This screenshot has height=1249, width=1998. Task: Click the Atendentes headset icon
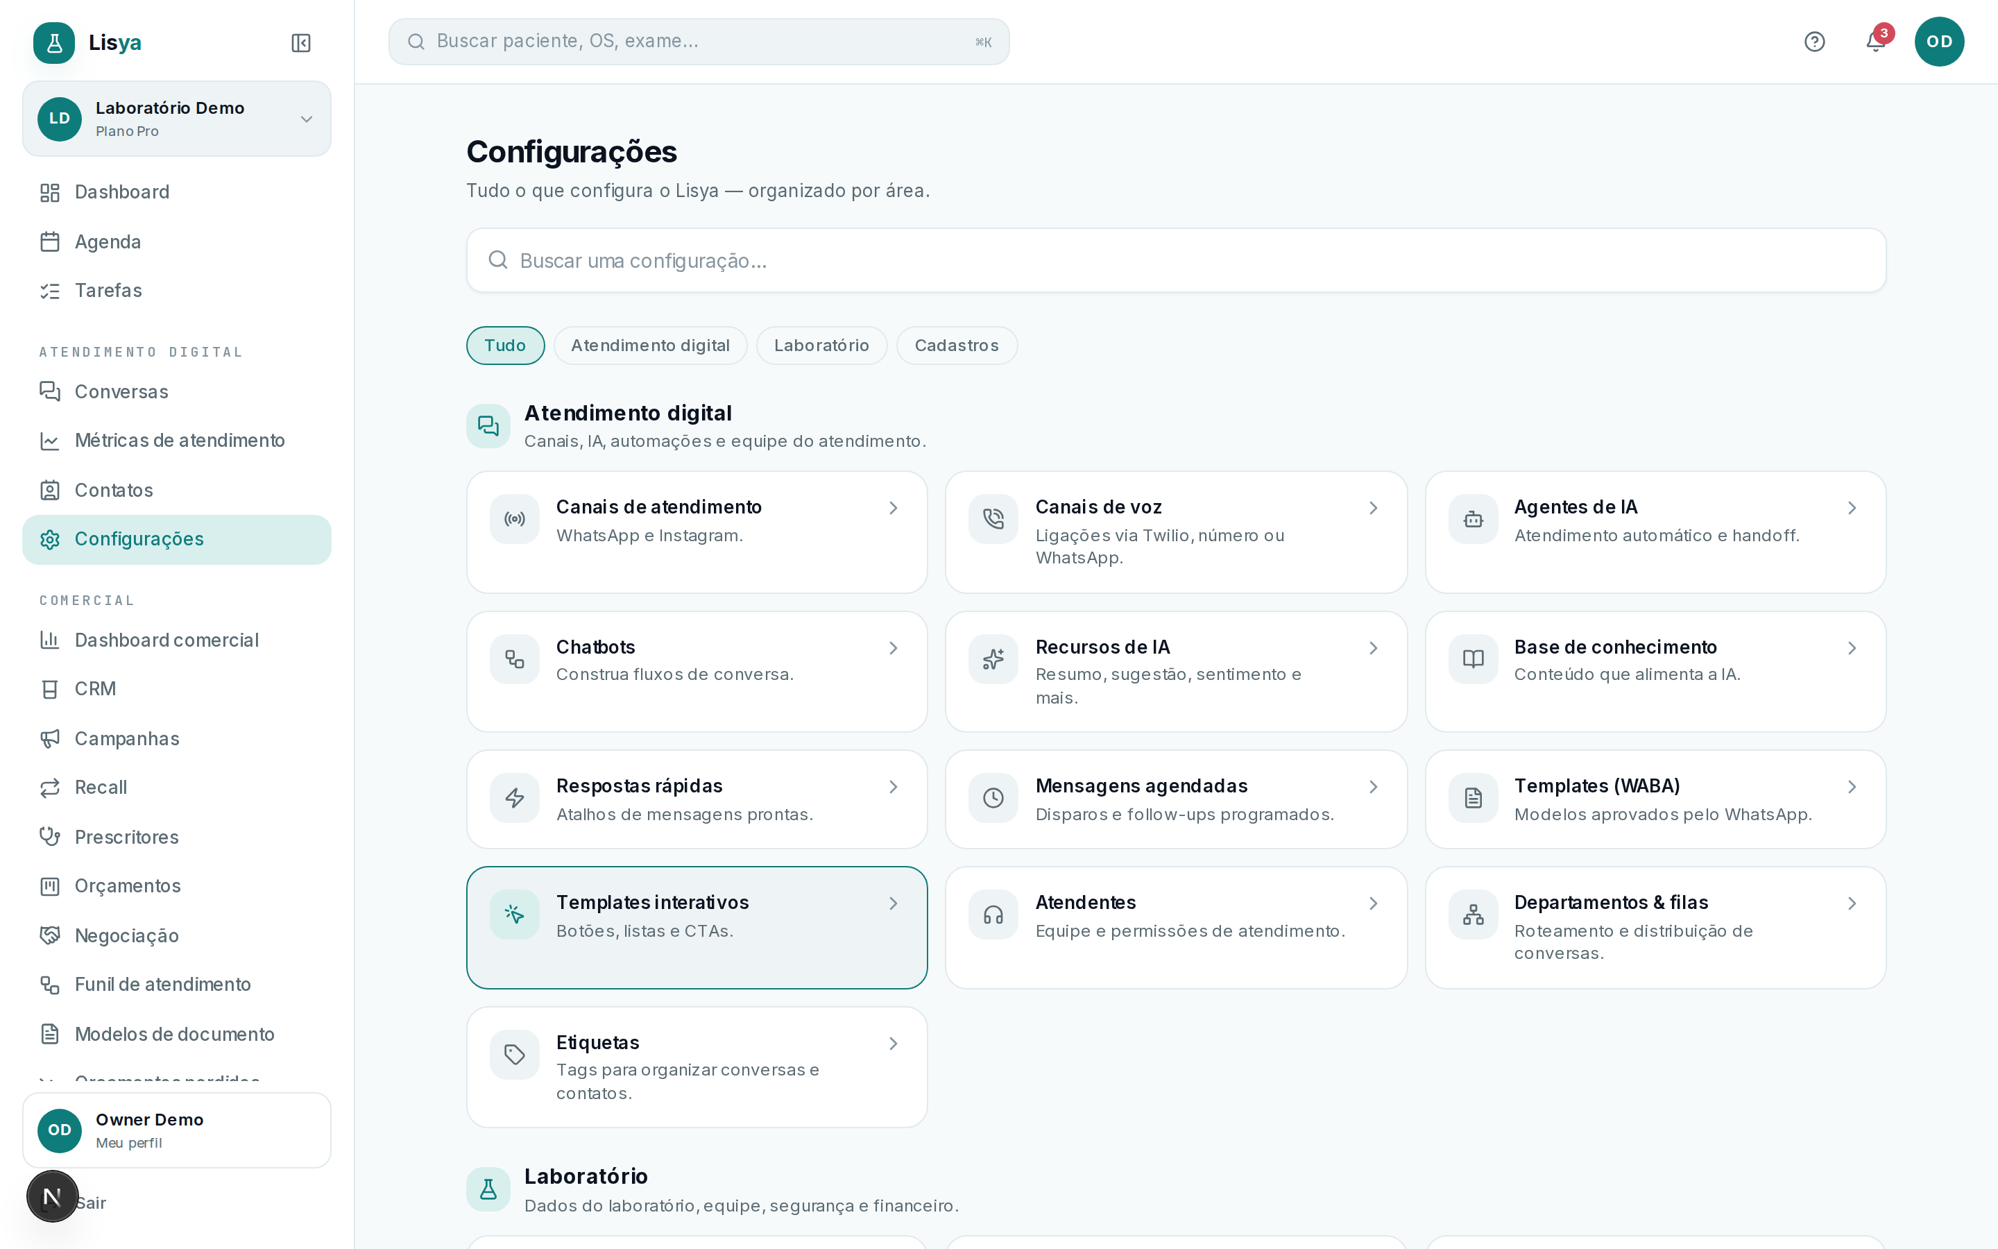click(993, 915)
